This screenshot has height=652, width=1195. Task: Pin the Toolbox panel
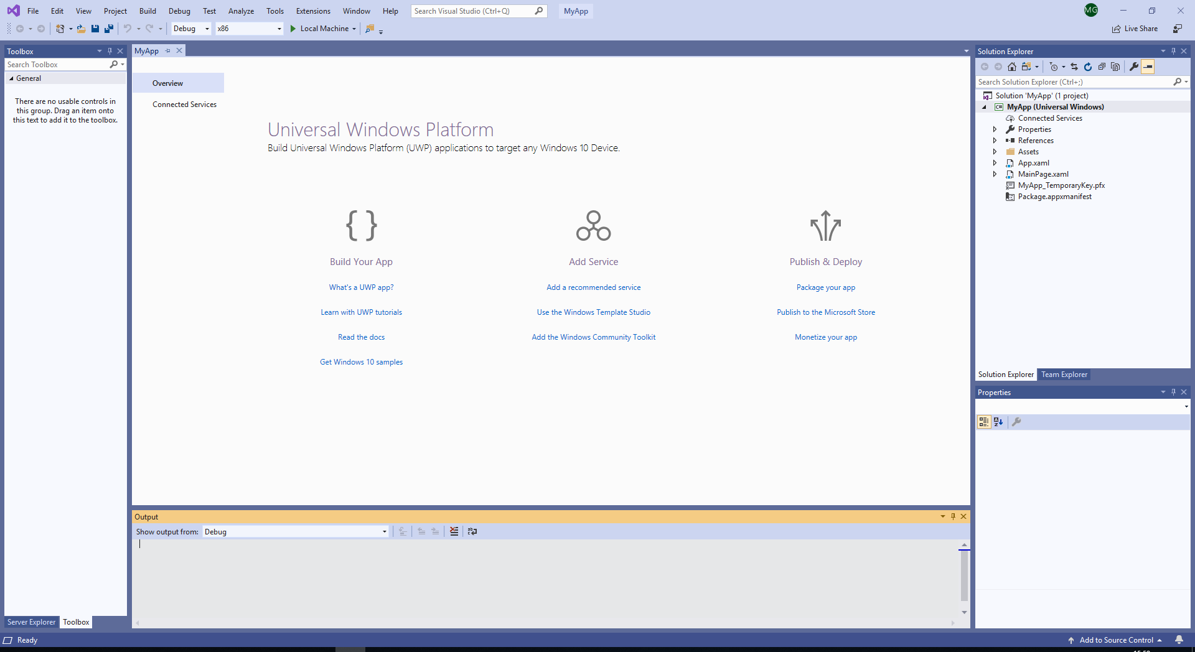point(110,51)
